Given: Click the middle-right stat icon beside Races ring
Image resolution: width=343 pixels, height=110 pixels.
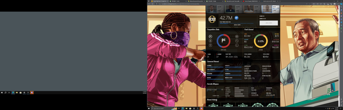Looking at the screenshot, I should tap(237, 41).
